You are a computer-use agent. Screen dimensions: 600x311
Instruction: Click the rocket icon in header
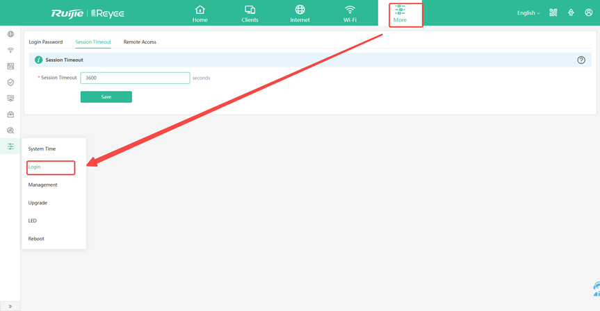tap(571, 12)
